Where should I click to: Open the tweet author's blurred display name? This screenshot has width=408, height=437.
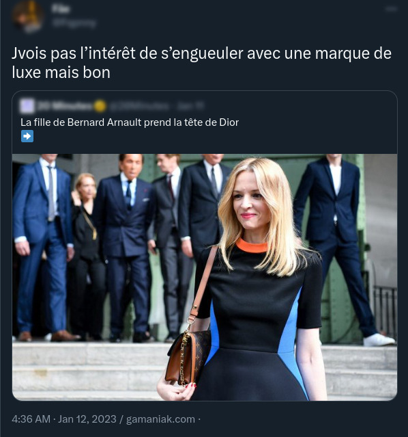coord(60,9)
